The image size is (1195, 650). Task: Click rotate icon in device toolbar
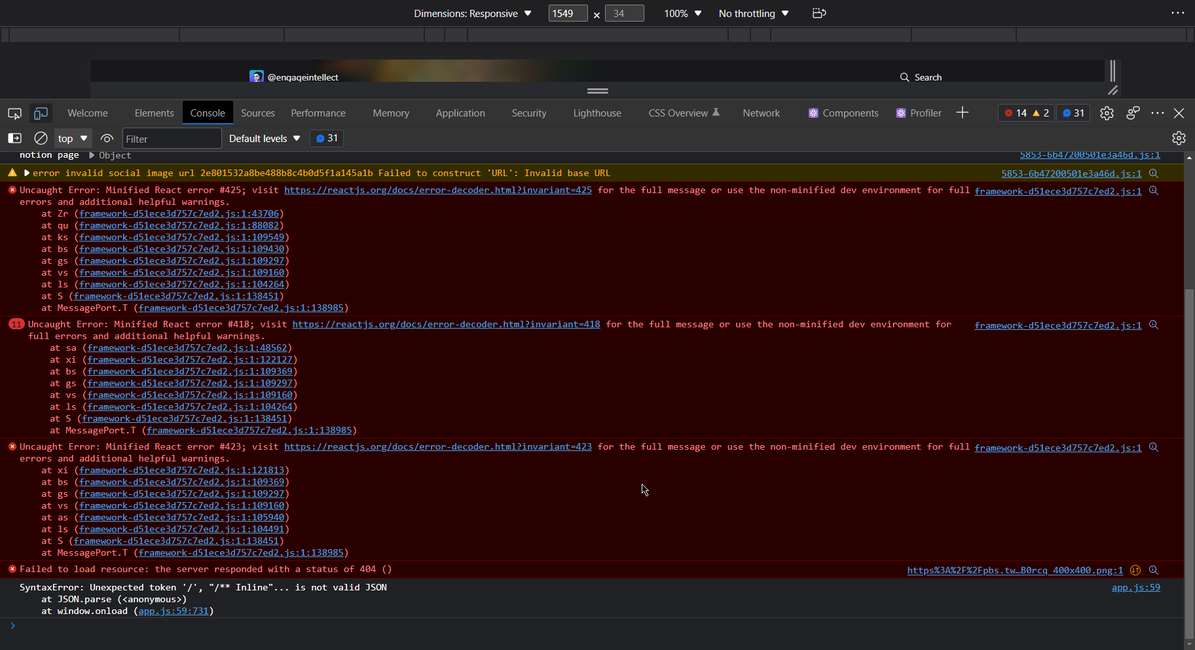tap(819, 13)
